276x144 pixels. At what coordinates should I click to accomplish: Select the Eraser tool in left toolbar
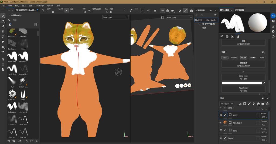(x=3, y=21)
